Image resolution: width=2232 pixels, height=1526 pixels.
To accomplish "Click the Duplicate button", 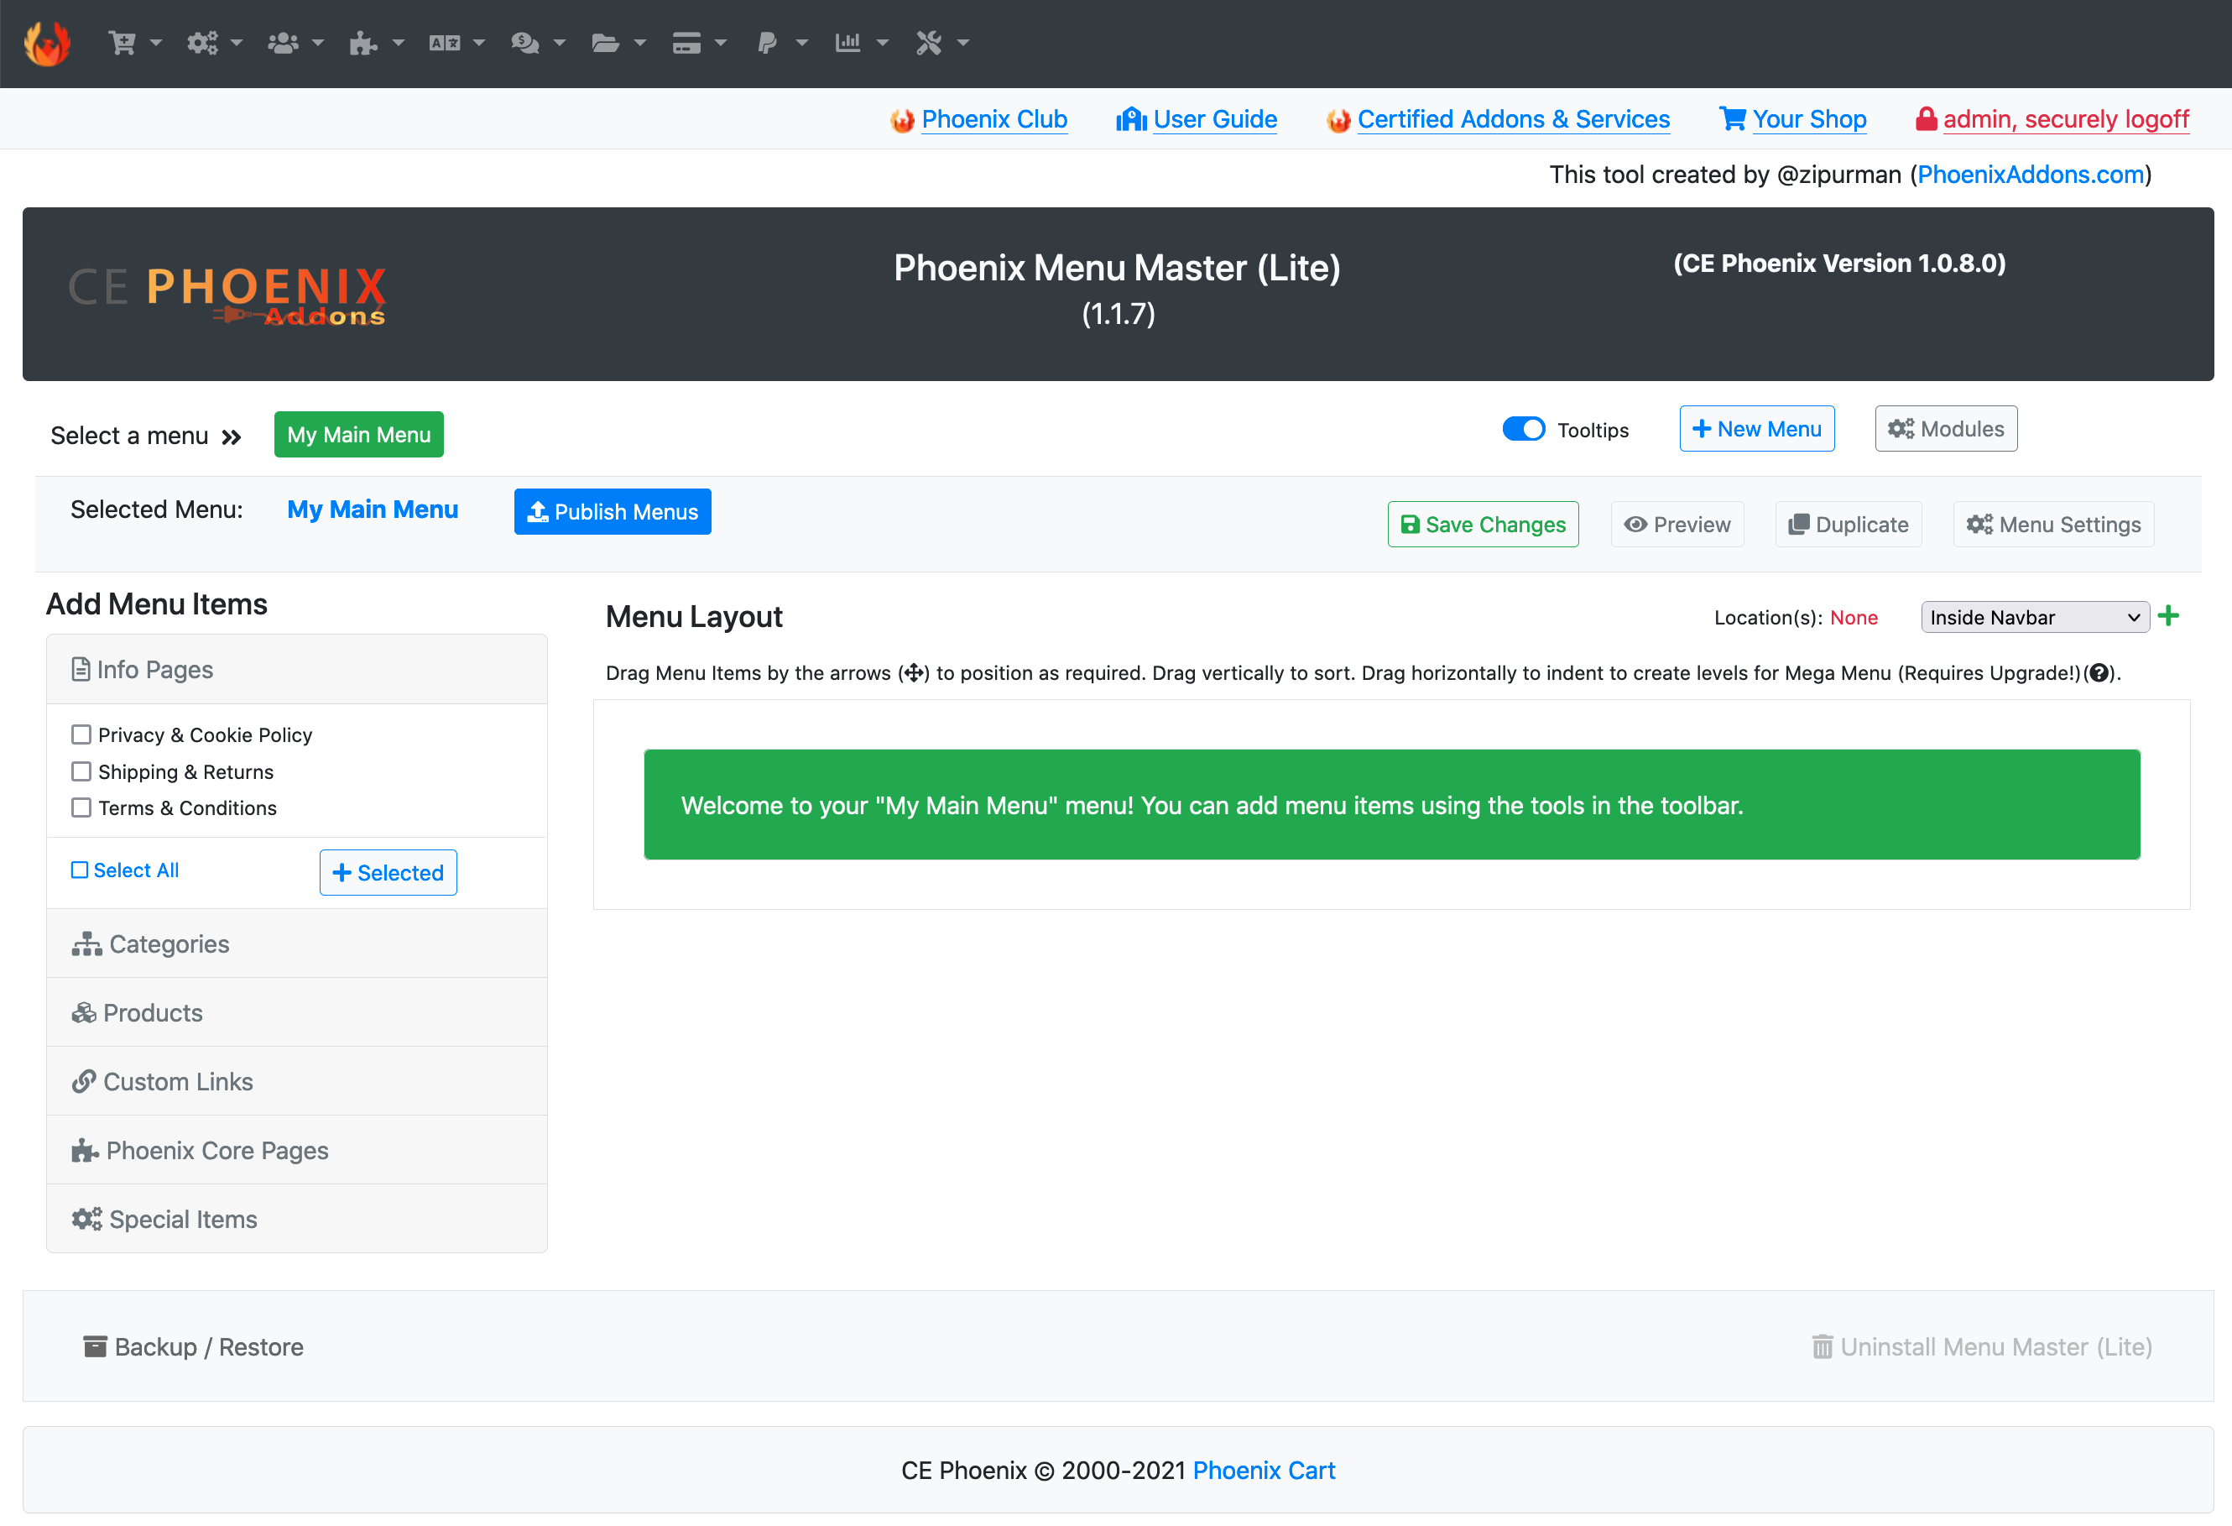I will coord(1848,525).
